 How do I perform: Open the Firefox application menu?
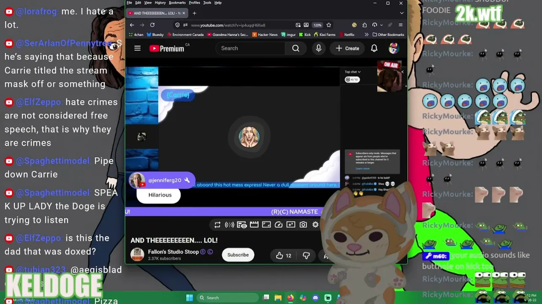click(x=400, y=25)
